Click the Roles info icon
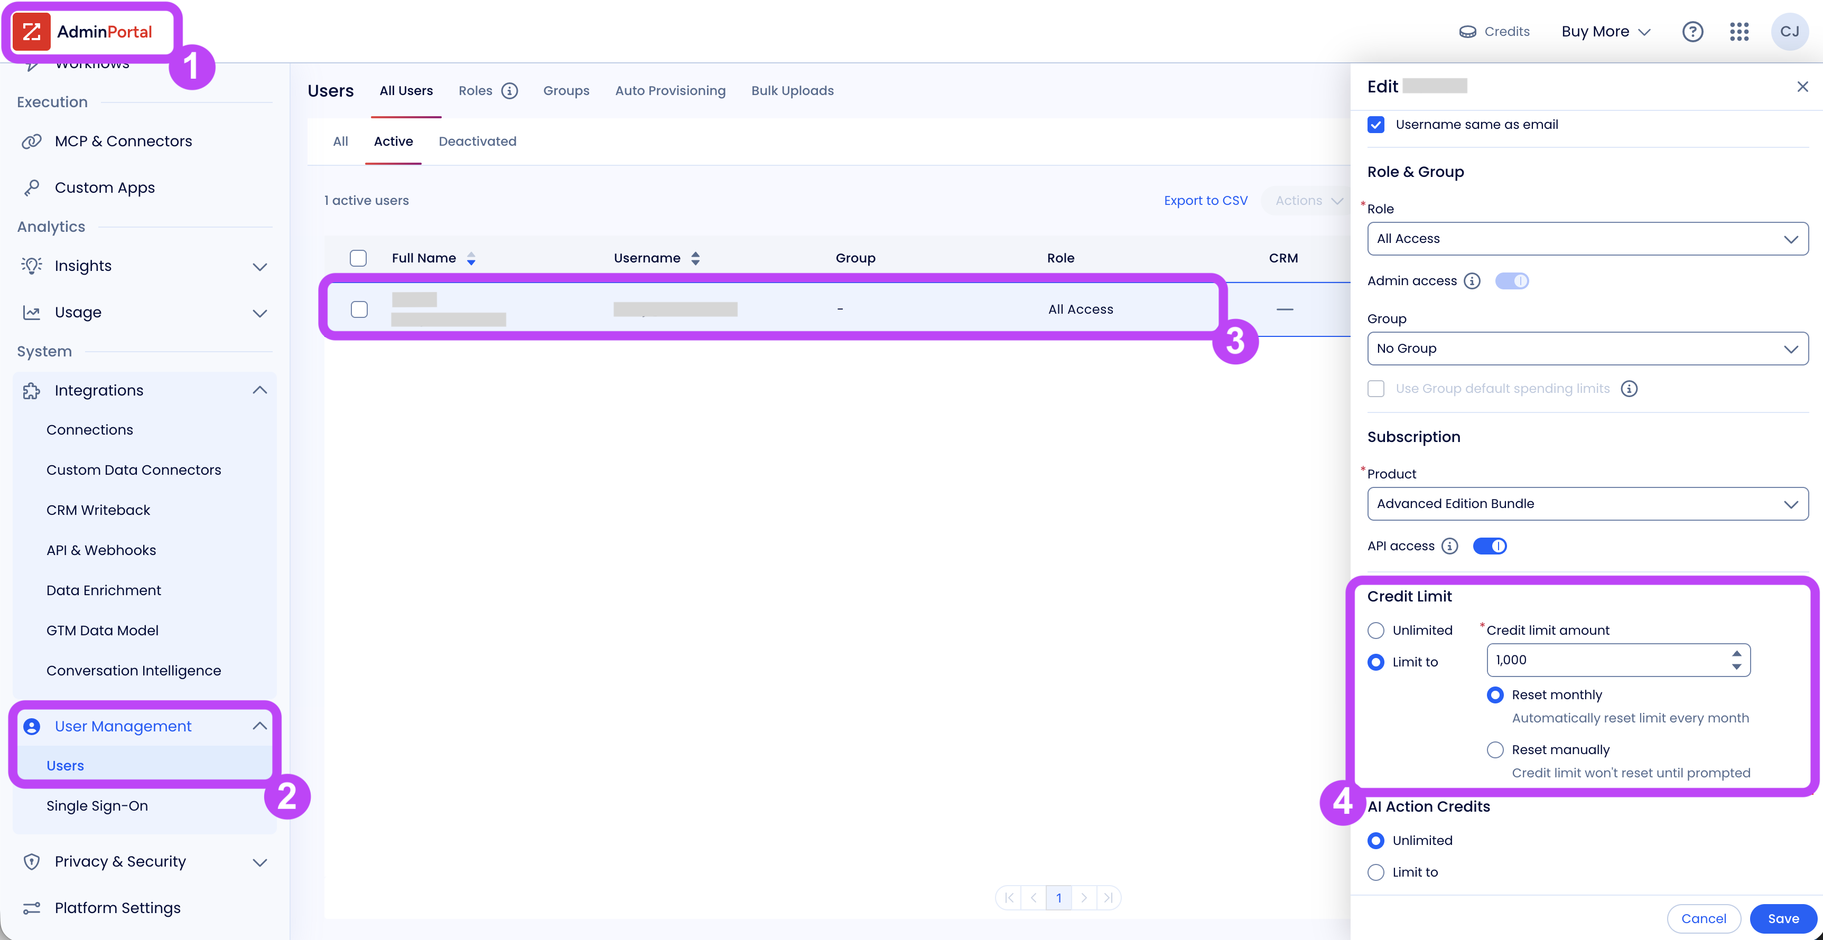The image size is (1823, 940). (509, 90)
